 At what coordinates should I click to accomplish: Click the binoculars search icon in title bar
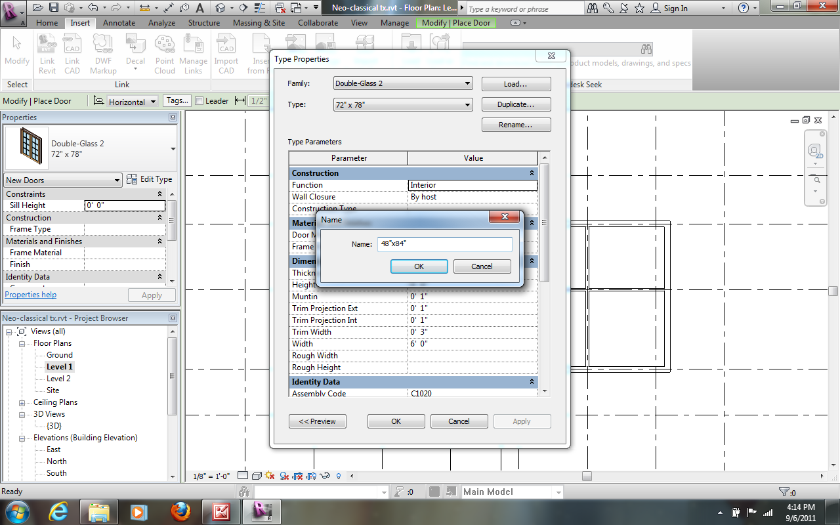593,8
